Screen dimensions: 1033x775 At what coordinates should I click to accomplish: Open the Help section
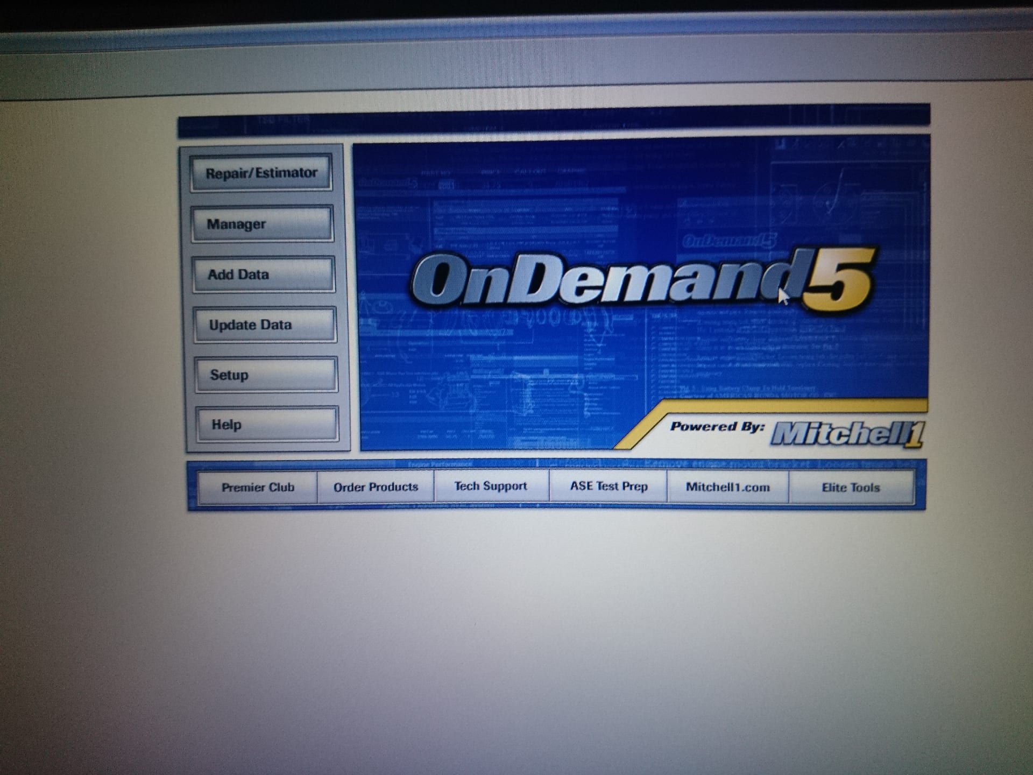point(267,424)
